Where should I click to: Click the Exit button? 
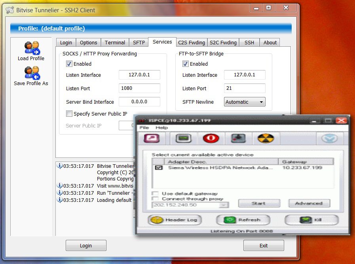pos(264,245)
